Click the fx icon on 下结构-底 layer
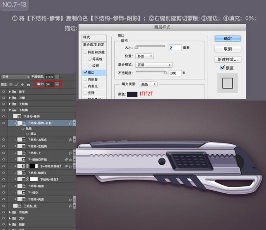Image resolution: width=266 pixels, height=230 pixels. (71, 206)
